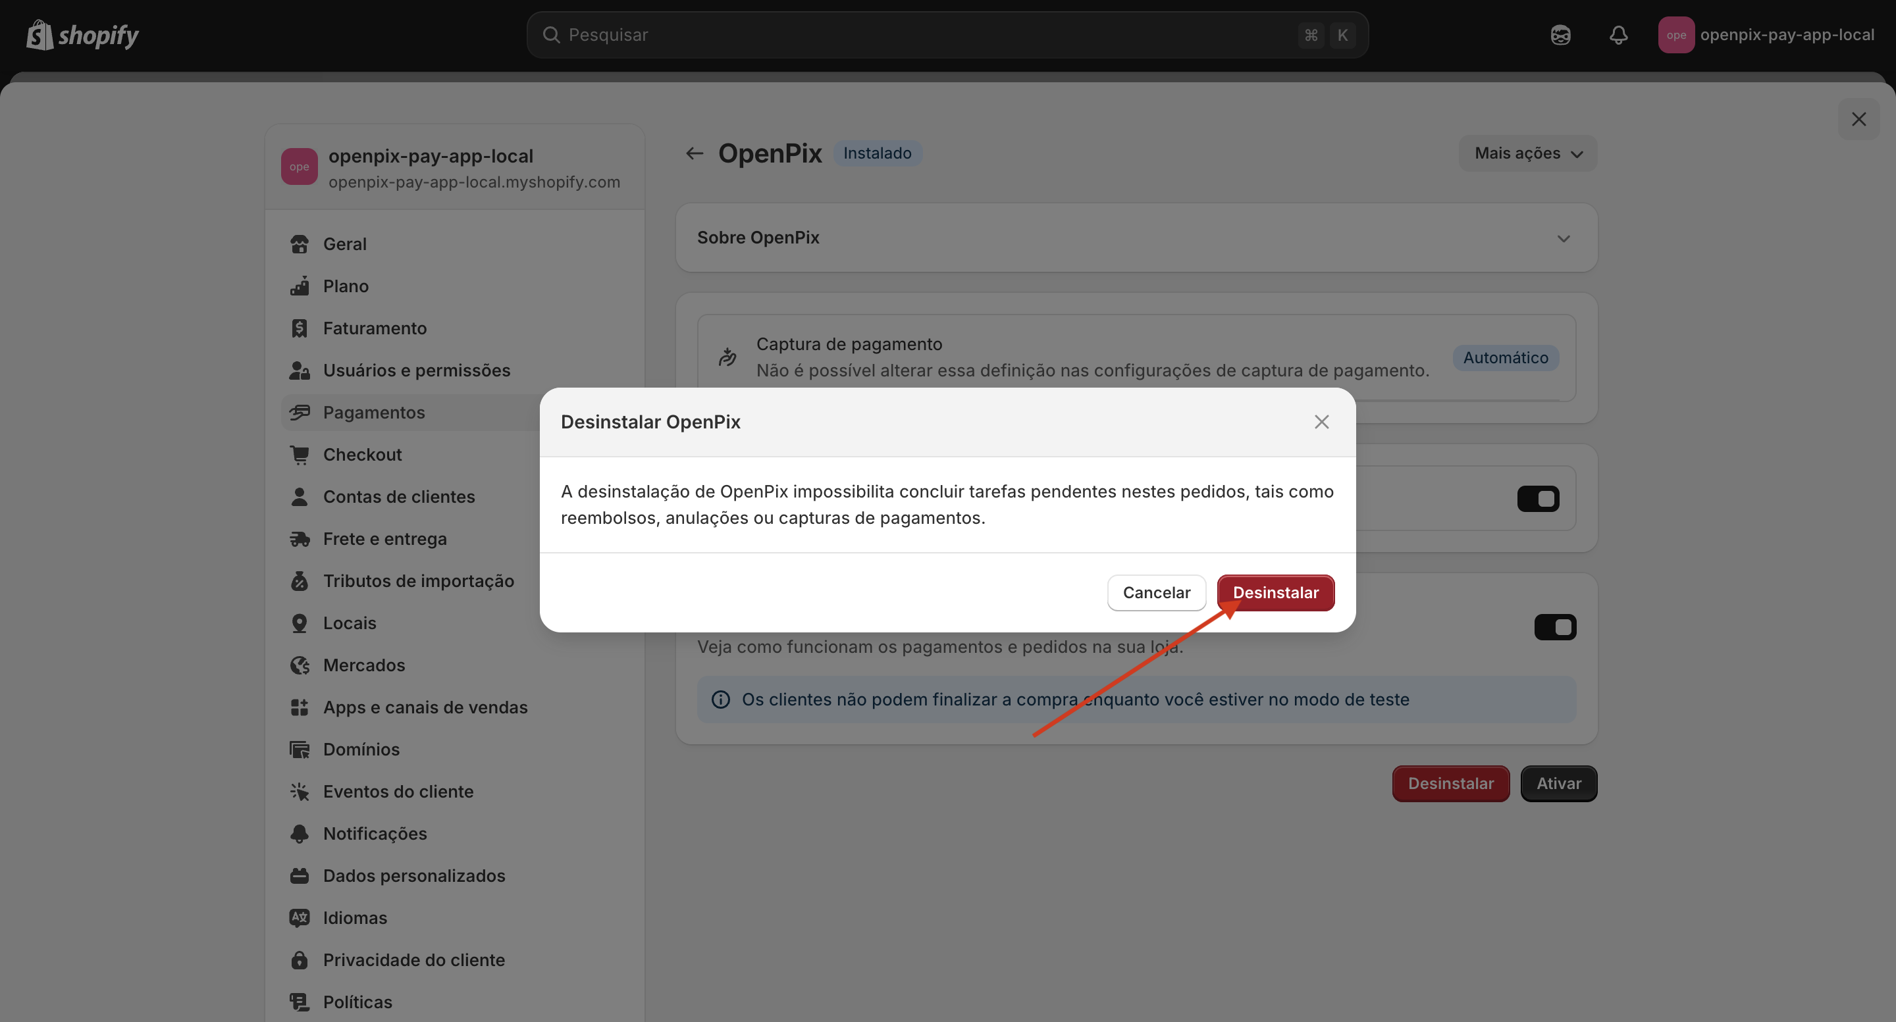Open Usuários e permissões settings
This screenshot has height=1022, width=1896.
[x=417, y=370]
